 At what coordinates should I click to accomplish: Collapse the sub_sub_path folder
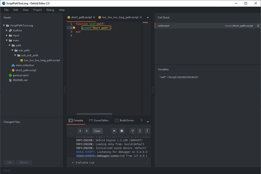point(15,55)
